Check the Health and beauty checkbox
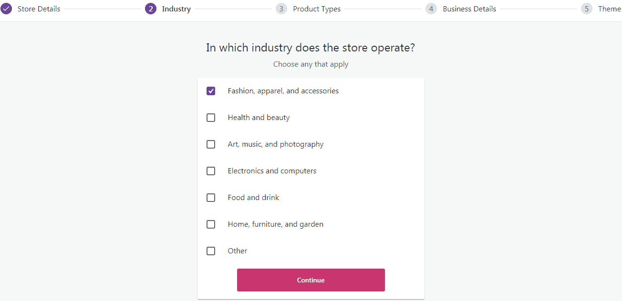Image resolution: width=622 pixels, height=301 pixels. [211, 118]
